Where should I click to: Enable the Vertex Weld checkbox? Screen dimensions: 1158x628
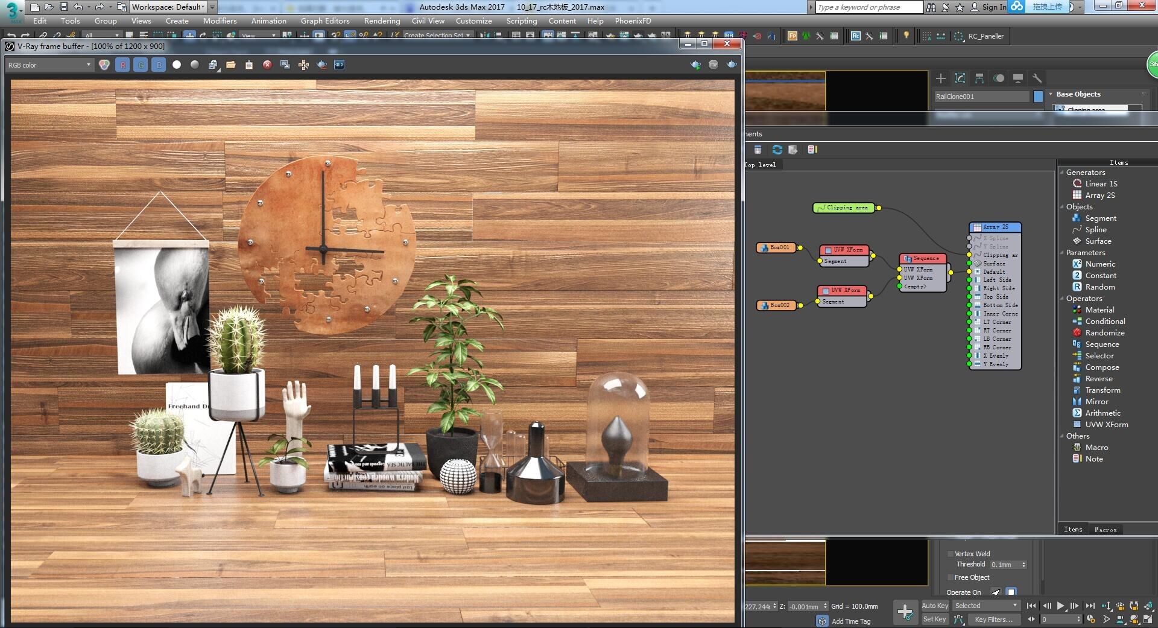[x=951, y=554]
